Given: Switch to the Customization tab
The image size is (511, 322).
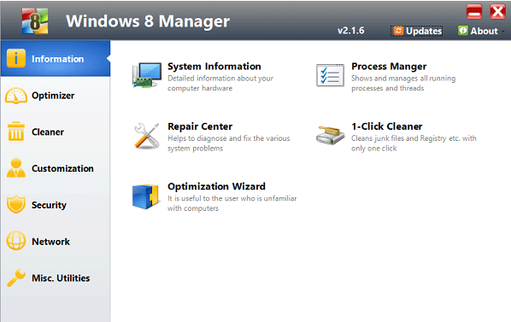Looking at the screenshot, I should (56, 168).
